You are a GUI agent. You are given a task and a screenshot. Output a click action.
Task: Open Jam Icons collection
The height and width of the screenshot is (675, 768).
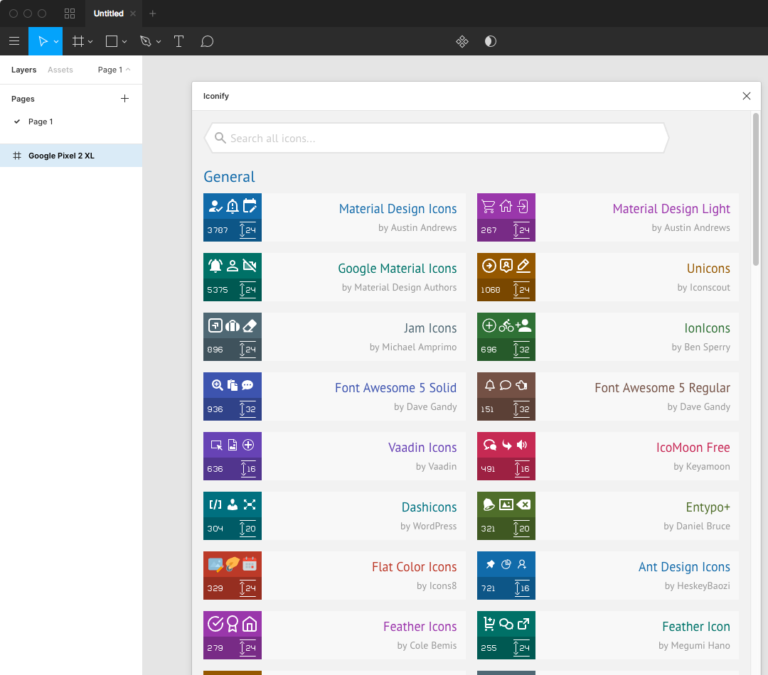334,337
